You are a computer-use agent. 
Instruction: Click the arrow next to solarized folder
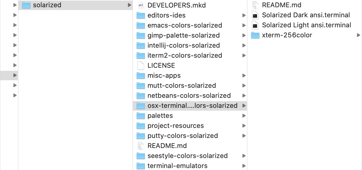pos(129,5)
